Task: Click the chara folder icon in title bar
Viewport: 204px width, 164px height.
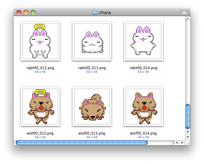Action: click(x=95, y=13)
